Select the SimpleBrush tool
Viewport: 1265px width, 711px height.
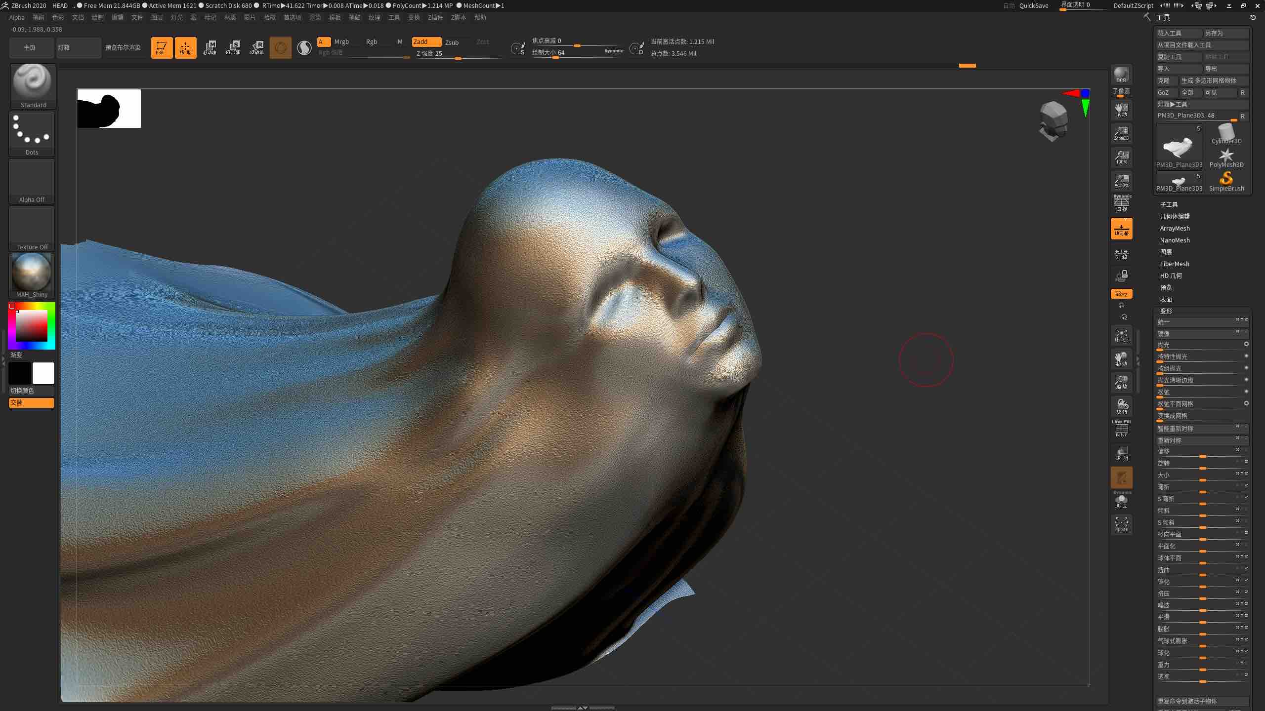[1226, 179]
